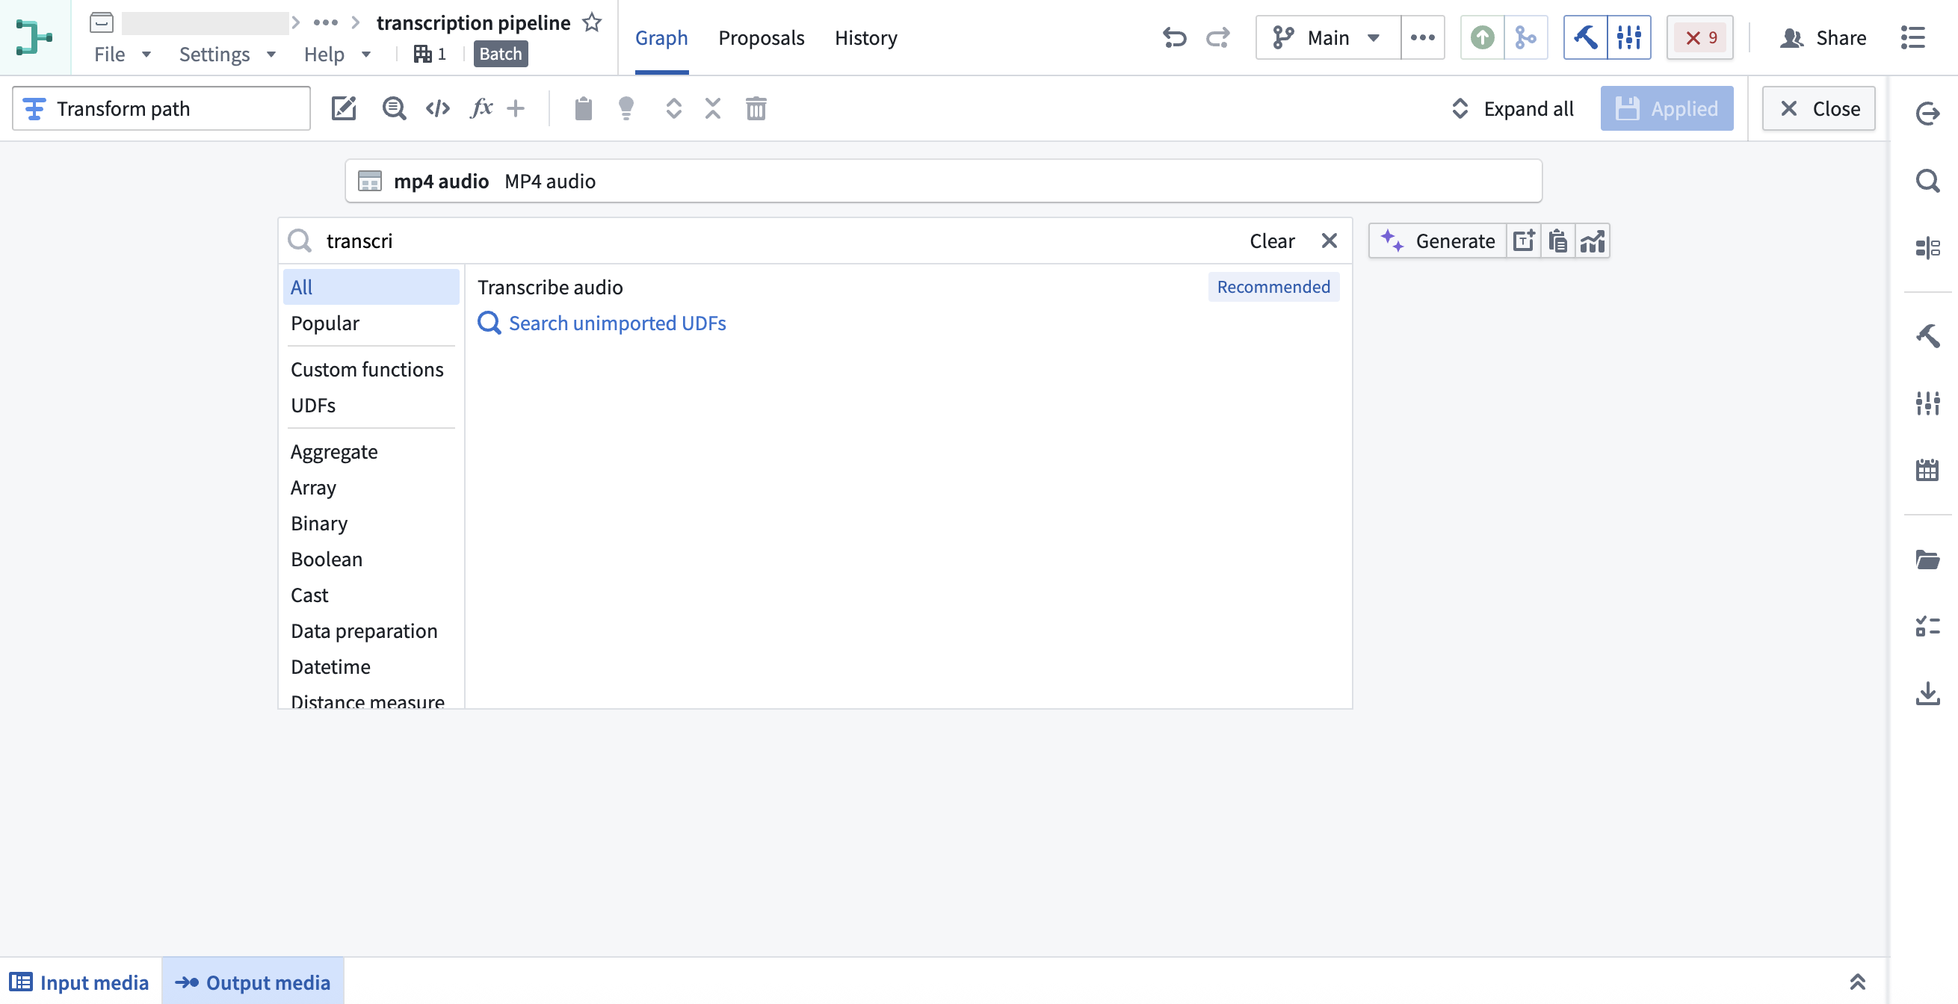This screenshot has height=1004, width=1958.
Task: Click the plus add icon in toolbar
Action: (x=516, y=108)
